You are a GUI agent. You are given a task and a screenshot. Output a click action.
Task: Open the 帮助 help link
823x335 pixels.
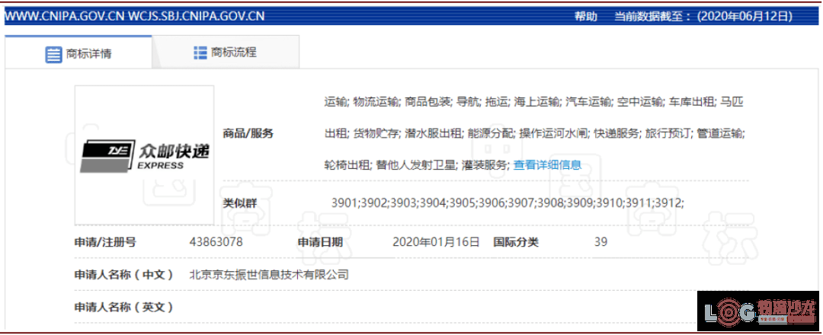tap(586, 16)
